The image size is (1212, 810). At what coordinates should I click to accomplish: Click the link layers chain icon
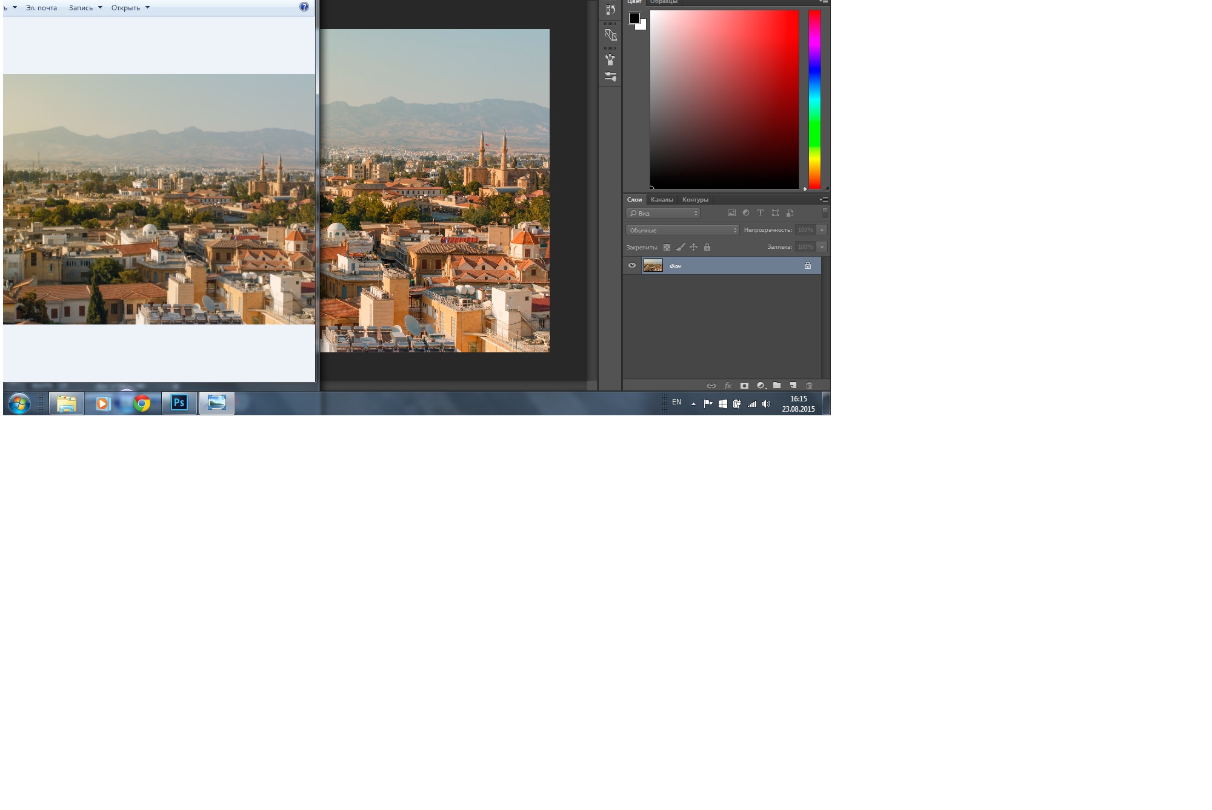[711, 386]
